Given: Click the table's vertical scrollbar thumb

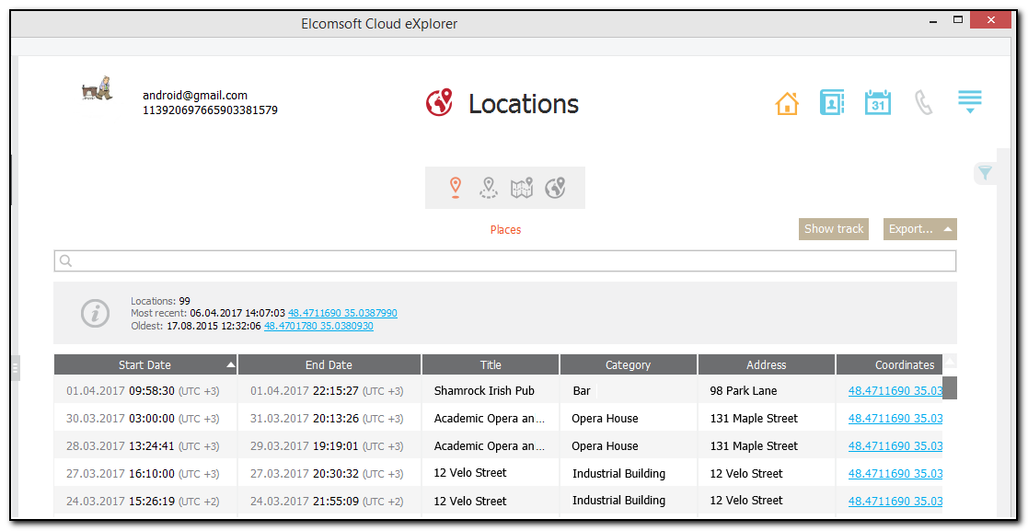Looking at the screenshot, I should click(x=950, y=387).
